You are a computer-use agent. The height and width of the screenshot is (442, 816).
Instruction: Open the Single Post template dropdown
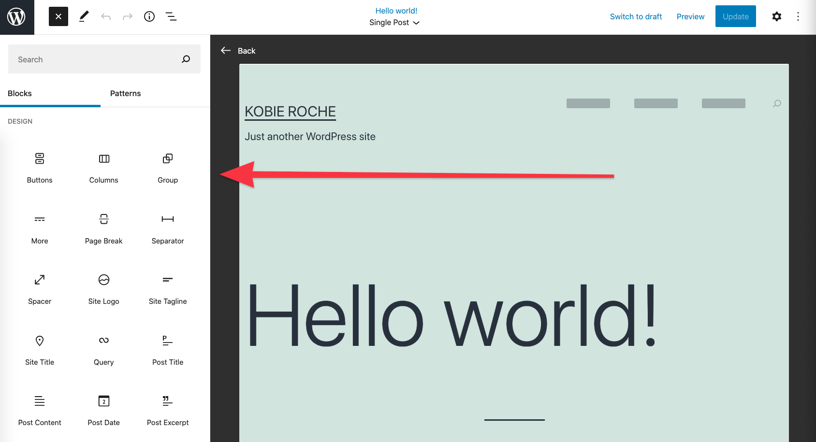pyautogui.click(x=394, y=23)
